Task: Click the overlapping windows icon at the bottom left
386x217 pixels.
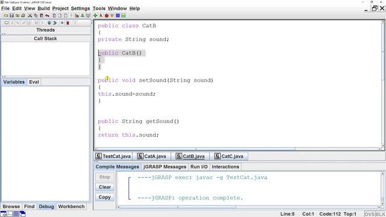Action: [x=22, y=213]
